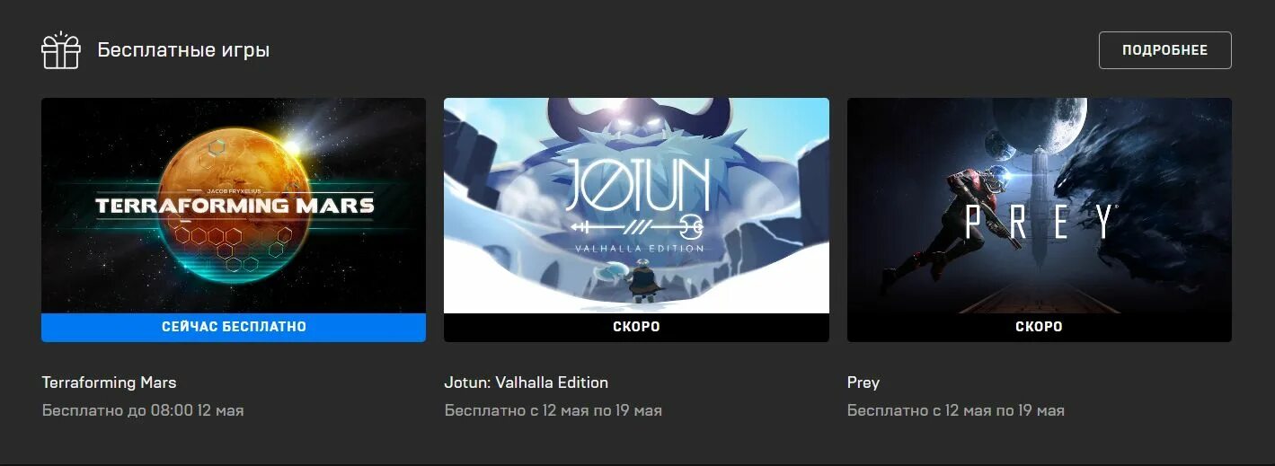Select the Бесплатные игры section heading

pyautogui.click(x=183, y=50)
